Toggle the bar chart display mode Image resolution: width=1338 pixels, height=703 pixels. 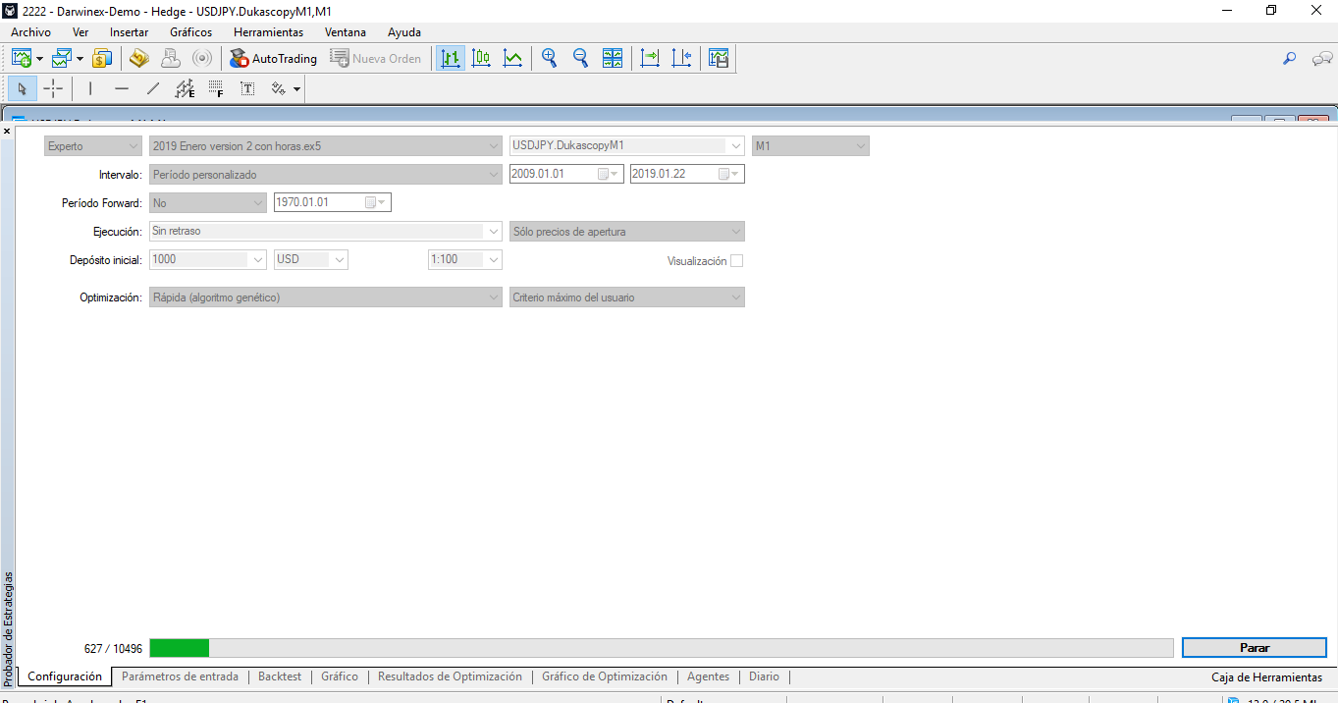tap(451, 58)
